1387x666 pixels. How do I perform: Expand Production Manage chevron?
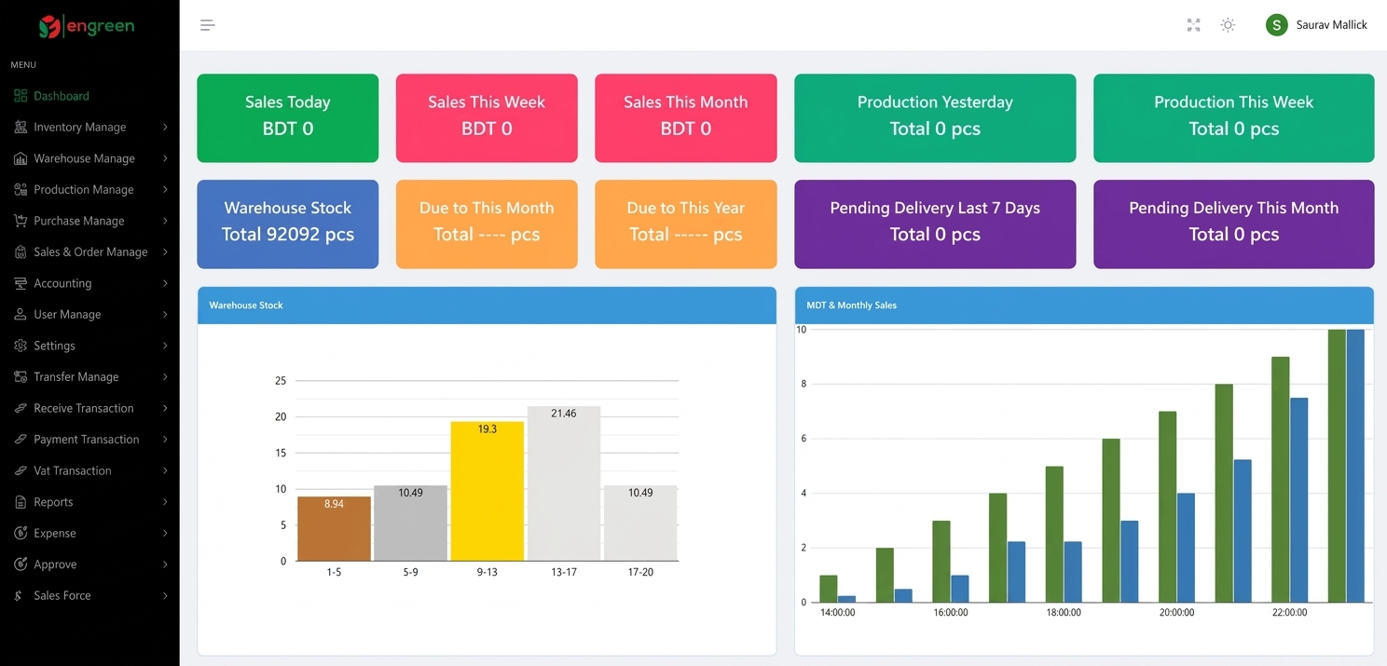pyautogui.click(x=165, y=189)
